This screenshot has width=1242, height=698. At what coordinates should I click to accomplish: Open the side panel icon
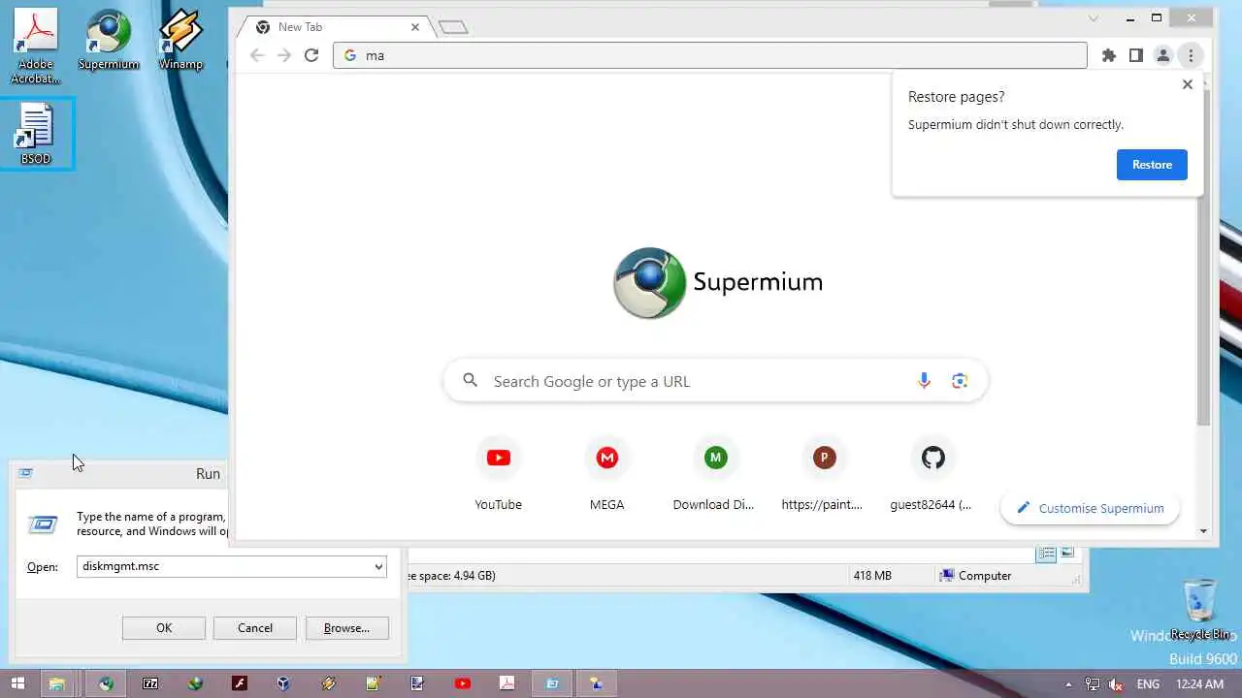pos(1136,55)
